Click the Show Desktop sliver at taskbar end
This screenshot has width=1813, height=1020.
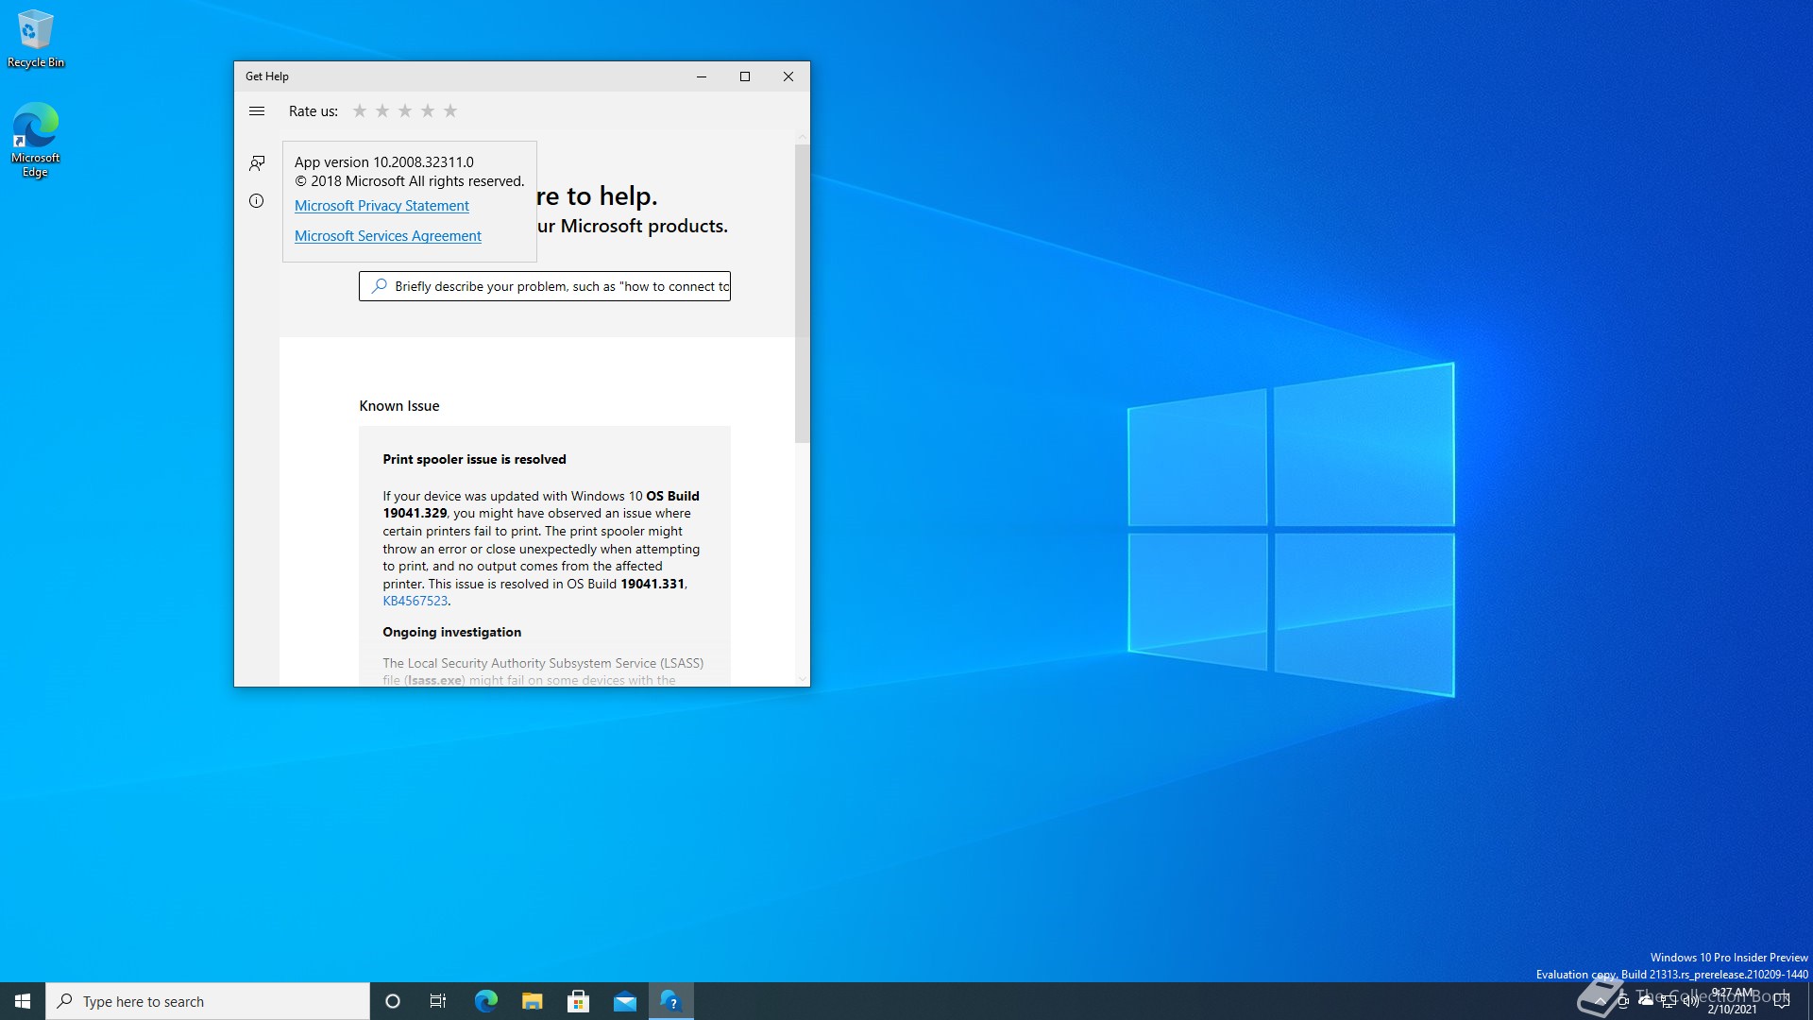[1809, 1001]
